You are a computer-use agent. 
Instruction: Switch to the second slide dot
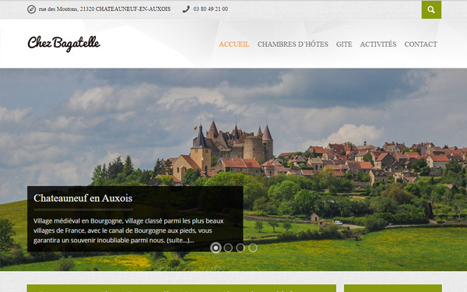click(x=228, y=248)
